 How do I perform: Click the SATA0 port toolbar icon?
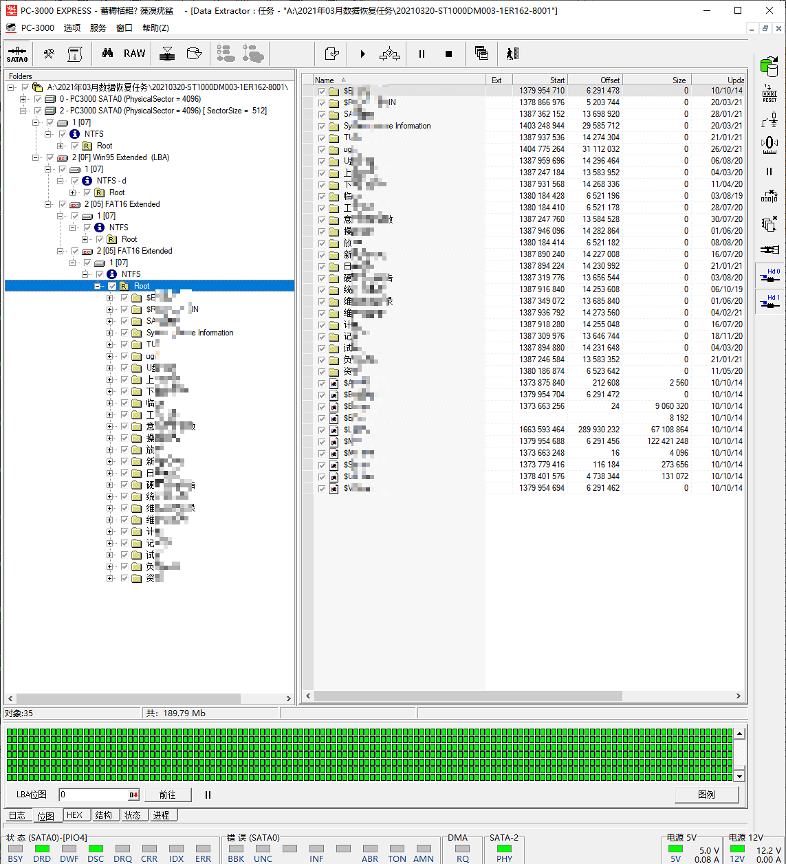pyautogui.click(x=17, y=54)
